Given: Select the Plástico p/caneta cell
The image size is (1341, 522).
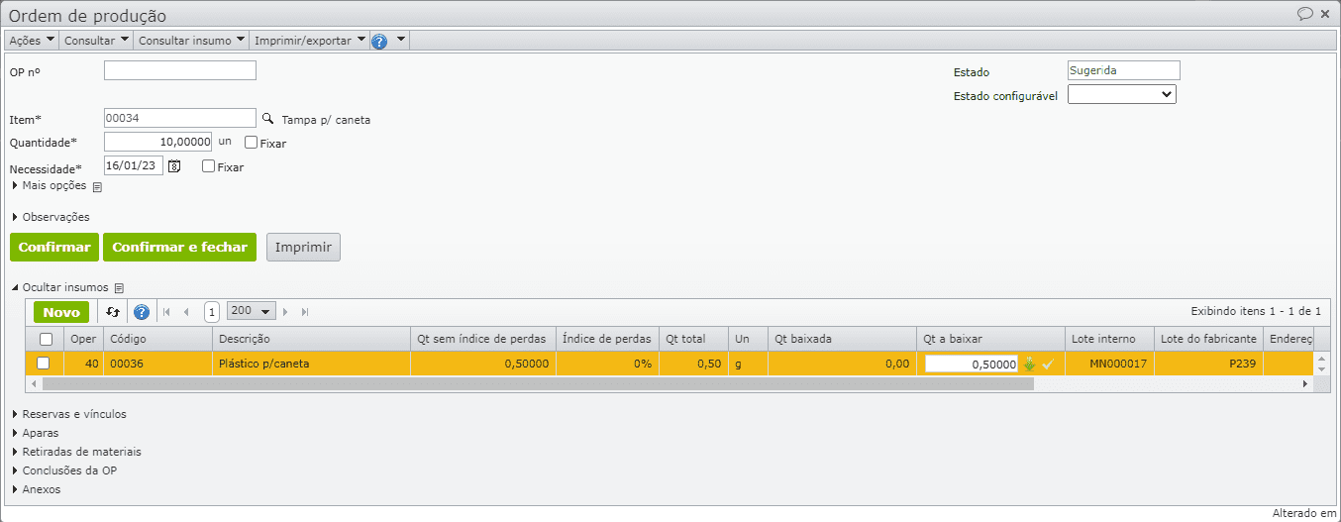Looking at the screenshot, I should click(311, 364).
